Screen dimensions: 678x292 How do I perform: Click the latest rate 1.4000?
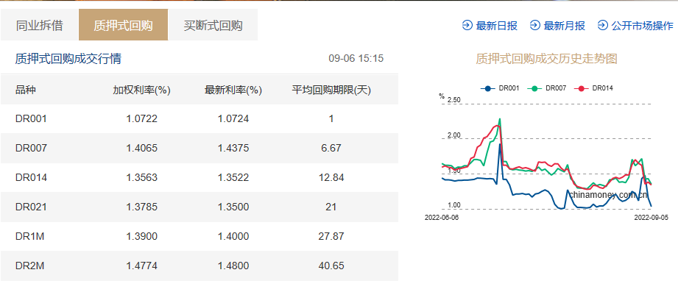click(233, 236)
